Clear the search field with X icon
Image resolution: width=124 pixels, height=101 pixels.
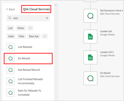click(47, 18)
